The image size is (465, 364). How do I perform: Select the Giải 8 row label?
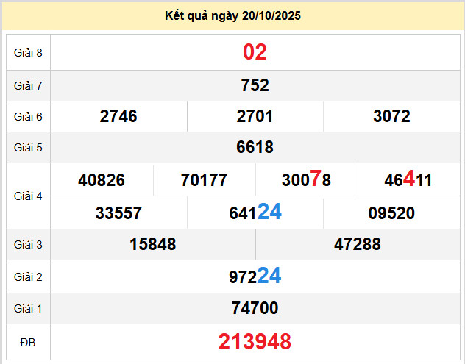pos(28,52)
